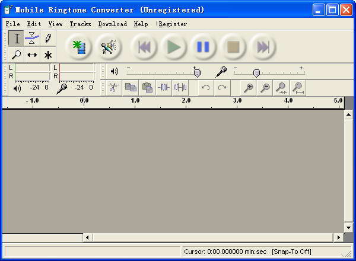Open the Edit menu
The width and height of the screenshot is (356, 261).
(34, 24)
